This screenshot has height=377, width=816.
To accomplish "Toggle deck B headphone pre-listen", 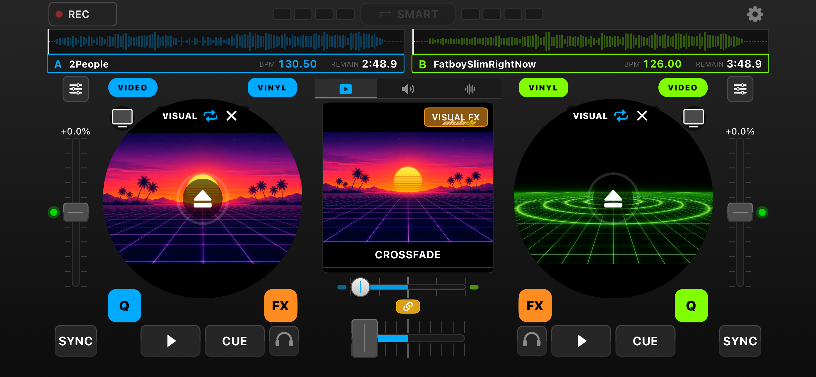I will pyautogui.click(x=532, y=341).
